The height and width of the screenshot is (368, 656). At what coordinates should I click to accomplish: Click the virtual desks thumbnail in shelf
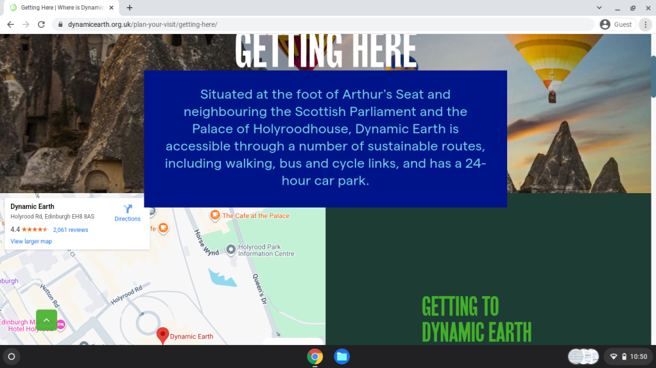tap(583, 357)
